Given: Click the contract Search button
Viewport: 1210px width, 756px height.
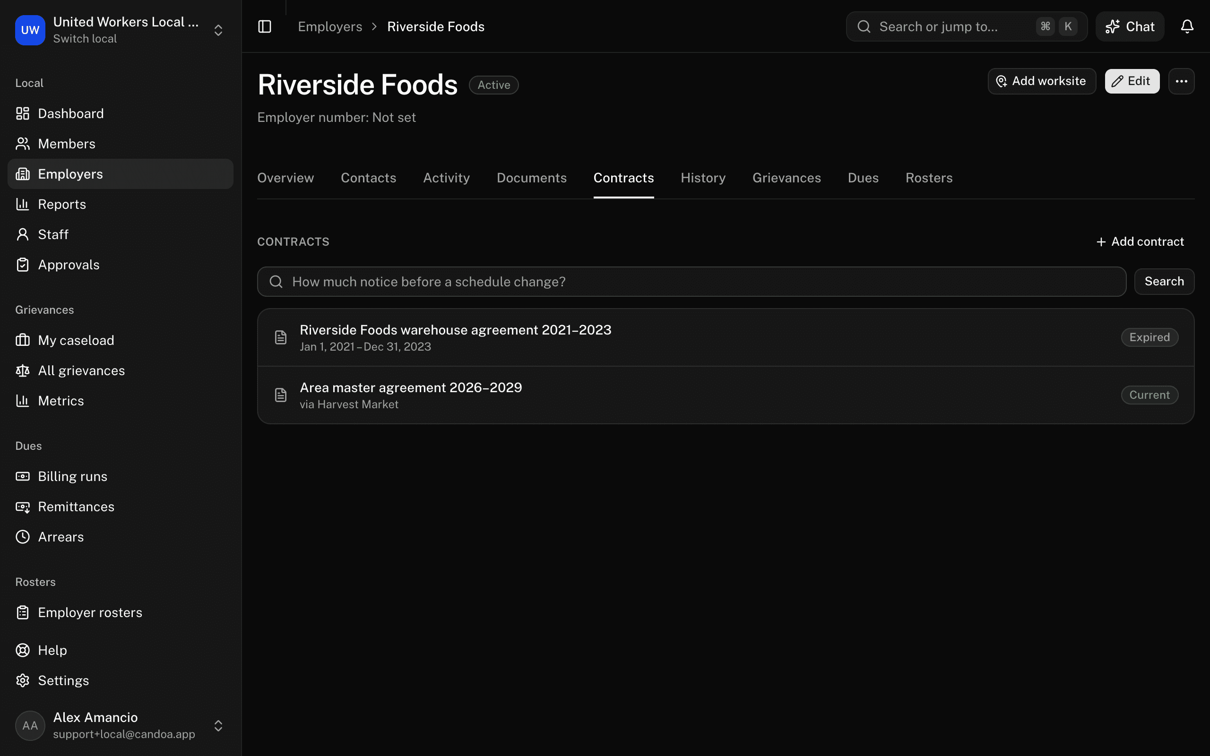Looking at the screenshot, I should point(1164,282).
